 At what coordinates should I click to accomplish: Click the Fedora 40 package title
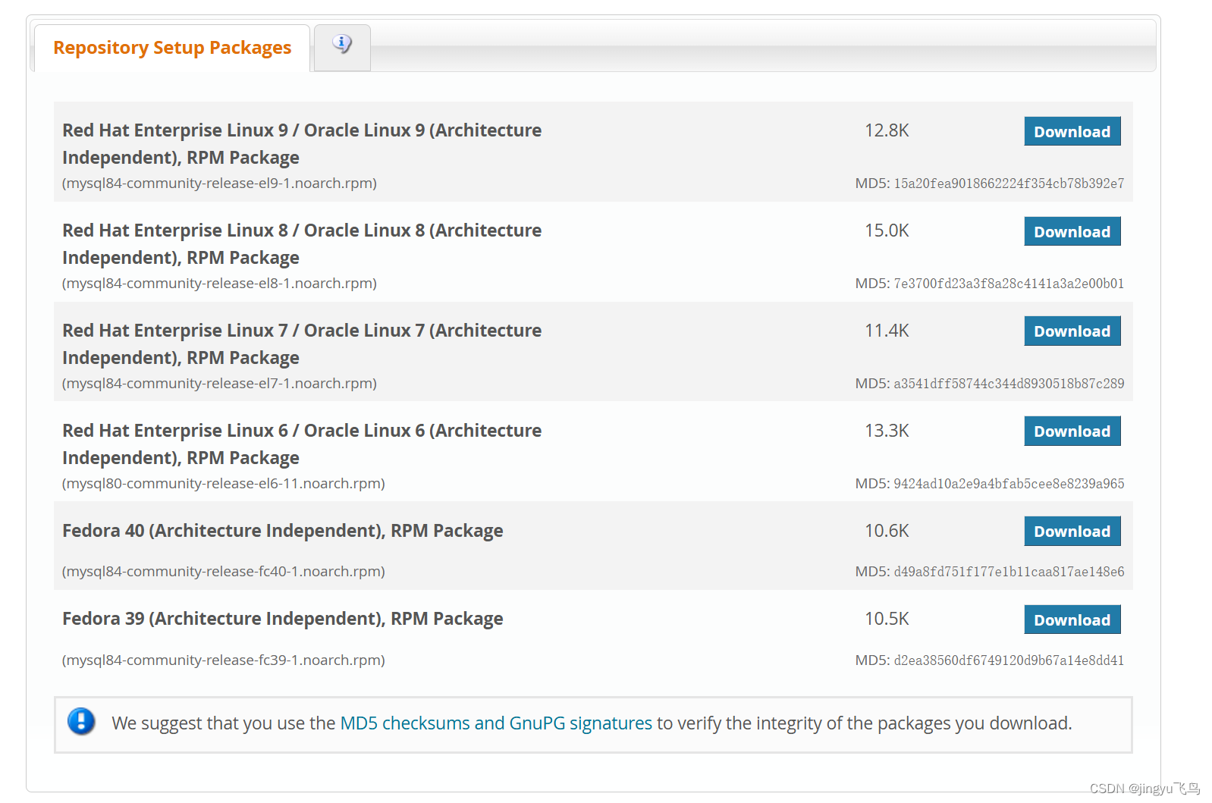[x=282, y=530]
